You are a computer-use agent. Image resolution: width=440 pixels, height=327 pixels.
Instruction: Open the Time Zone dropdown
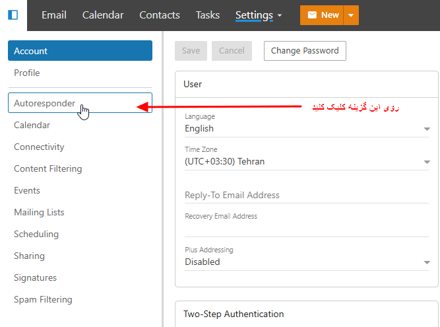click(x=307, y=162)
